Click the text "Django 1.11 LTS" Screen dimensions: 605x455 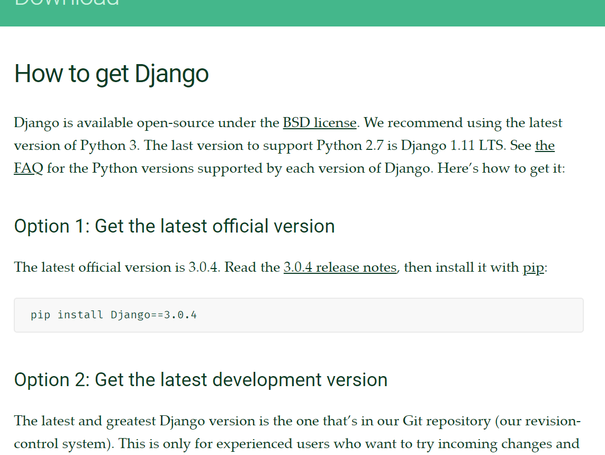pyautogui.click(x=452, y=146)
